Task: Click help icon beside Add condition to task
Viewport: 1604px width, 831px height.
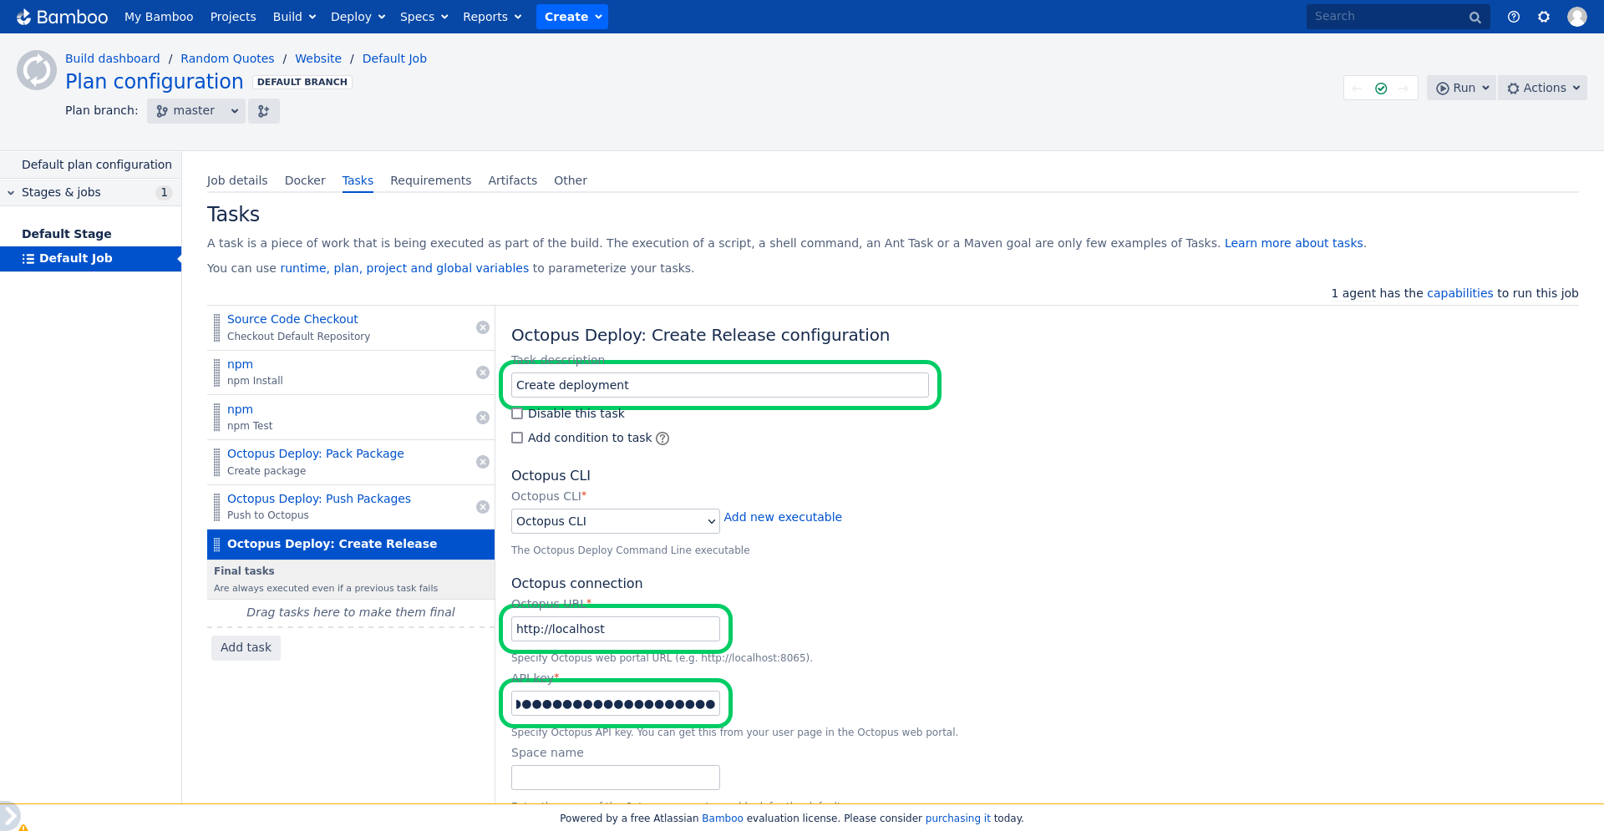Action: (662, 438)
